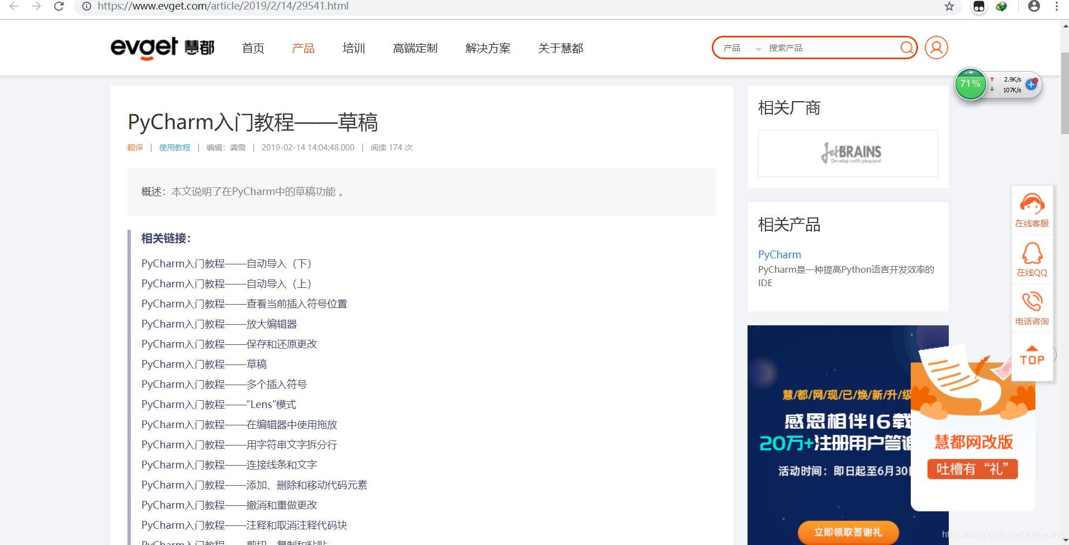
Task: Click the address bar URL
Action: coord(223,6)
